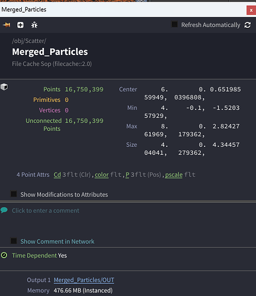Image resolution: width=256 pixels, height=296 pixels.
Task: Click the Max bounds label
Action: click(132, 126)
